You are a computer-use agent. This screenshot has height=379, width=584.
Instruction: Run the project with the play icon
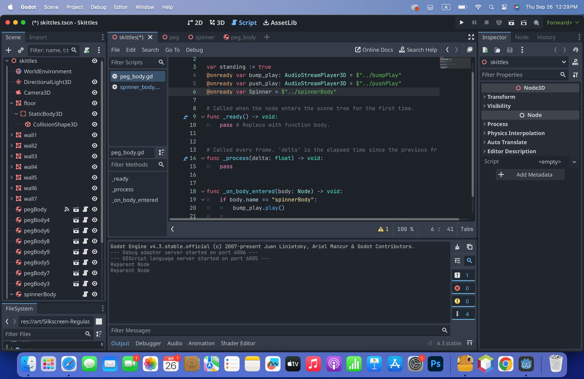point(461,22)
